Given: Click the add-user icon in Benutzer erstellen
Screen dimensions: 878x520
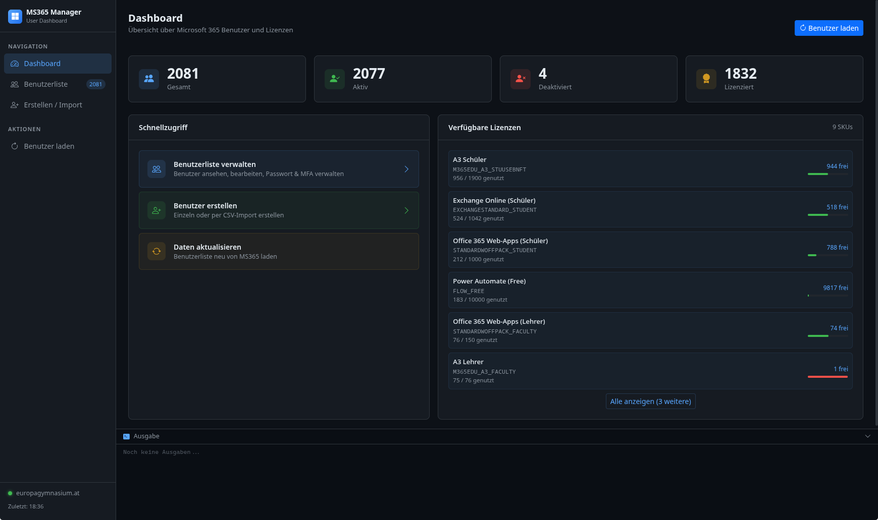Looking at the screenshot, I should pos(157,210).
